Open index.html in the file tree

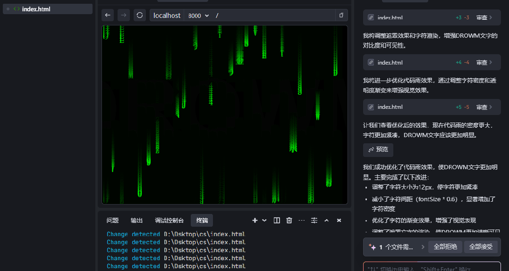click(48, 9)
